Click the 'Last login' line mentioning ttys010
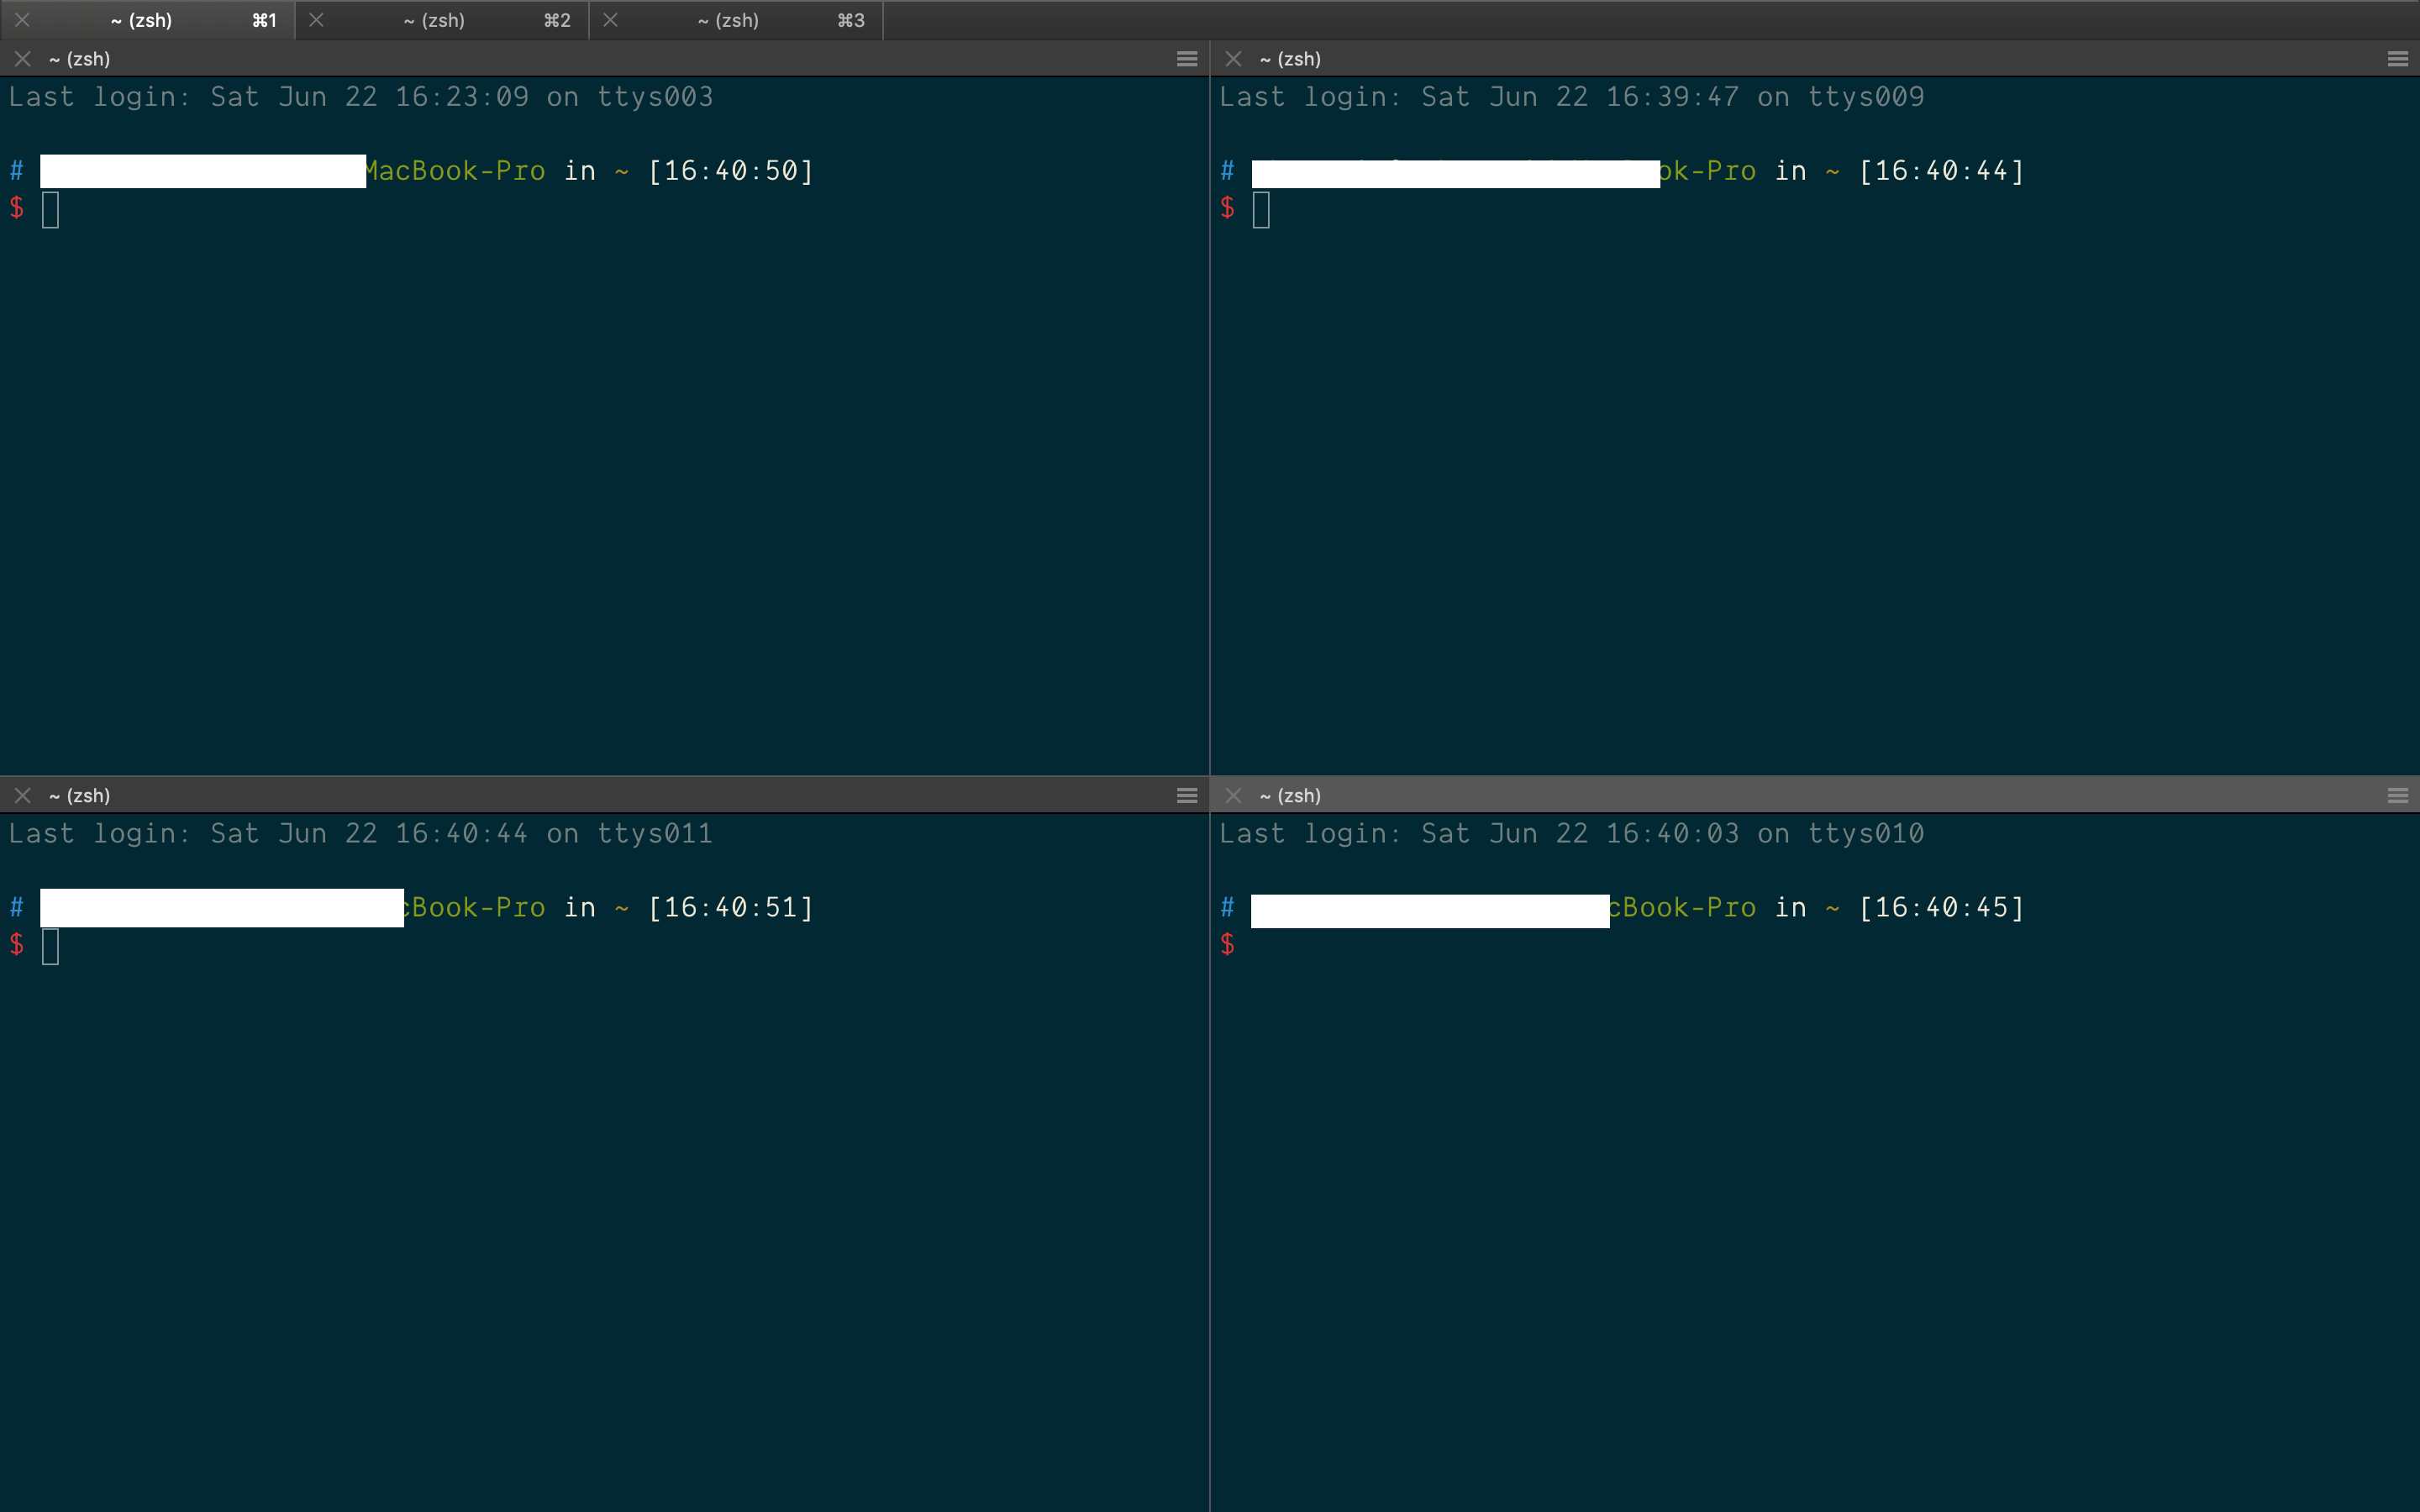 pos(1571,833)
